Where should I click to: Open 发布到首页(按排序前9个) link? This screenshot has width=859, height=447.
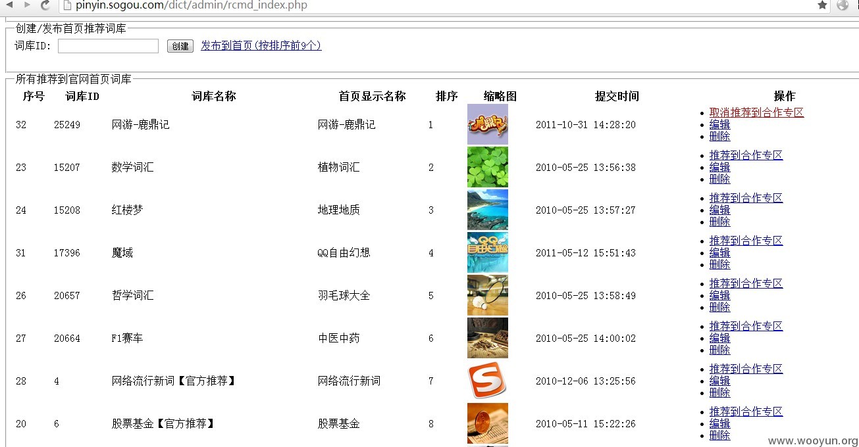[x=261, y=46]
